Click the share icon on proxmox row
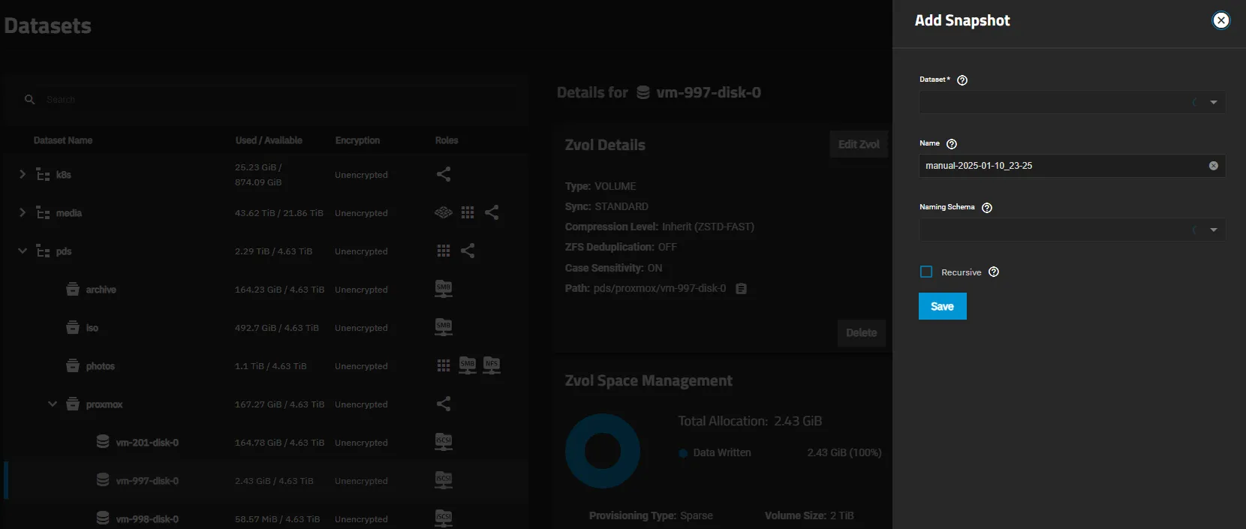 444,404
